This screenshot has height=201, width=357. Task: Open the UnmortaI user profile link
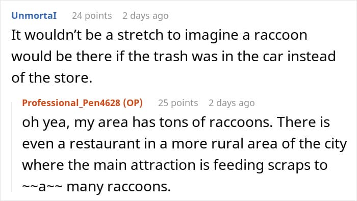[34, 16]
